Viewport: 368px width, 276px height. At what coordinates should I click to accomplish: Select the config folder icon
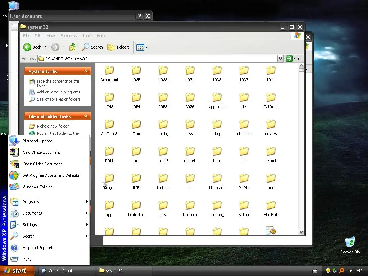click(x=163, y=124)
